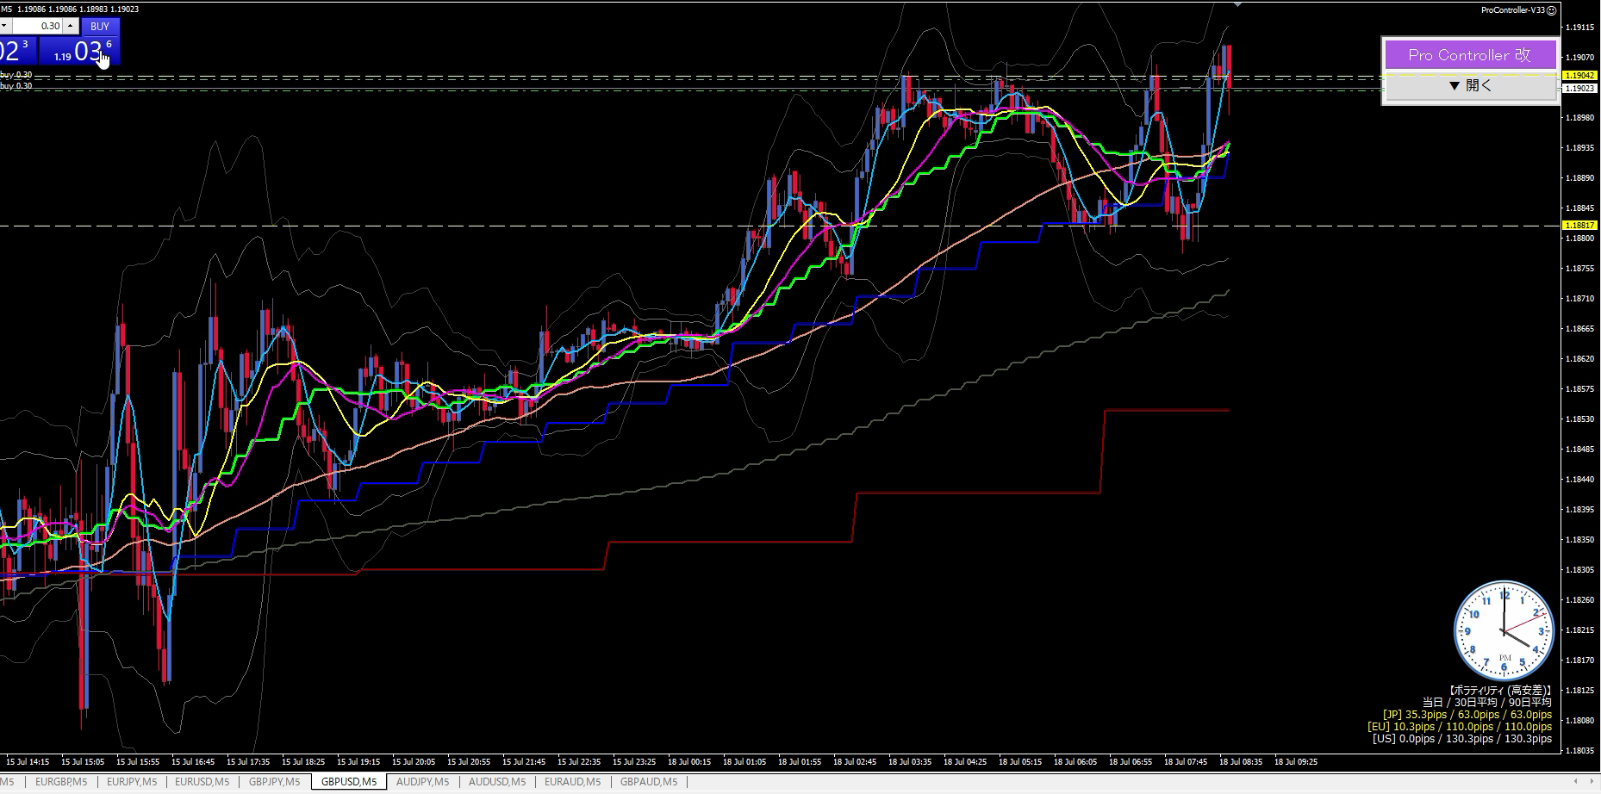This screenshot has height=794, width=1601.
Task: Click the yellow 1.18817 price level label
Action: click(x=1579, y=225)
